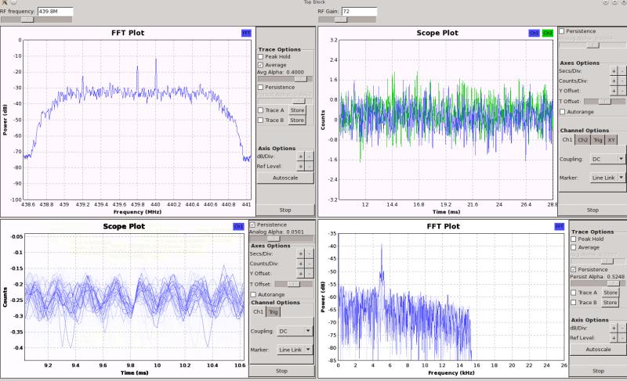The image size is (627, 381).
Task: Click the RF Gain slider handle
Action: (x=341, y=20)
